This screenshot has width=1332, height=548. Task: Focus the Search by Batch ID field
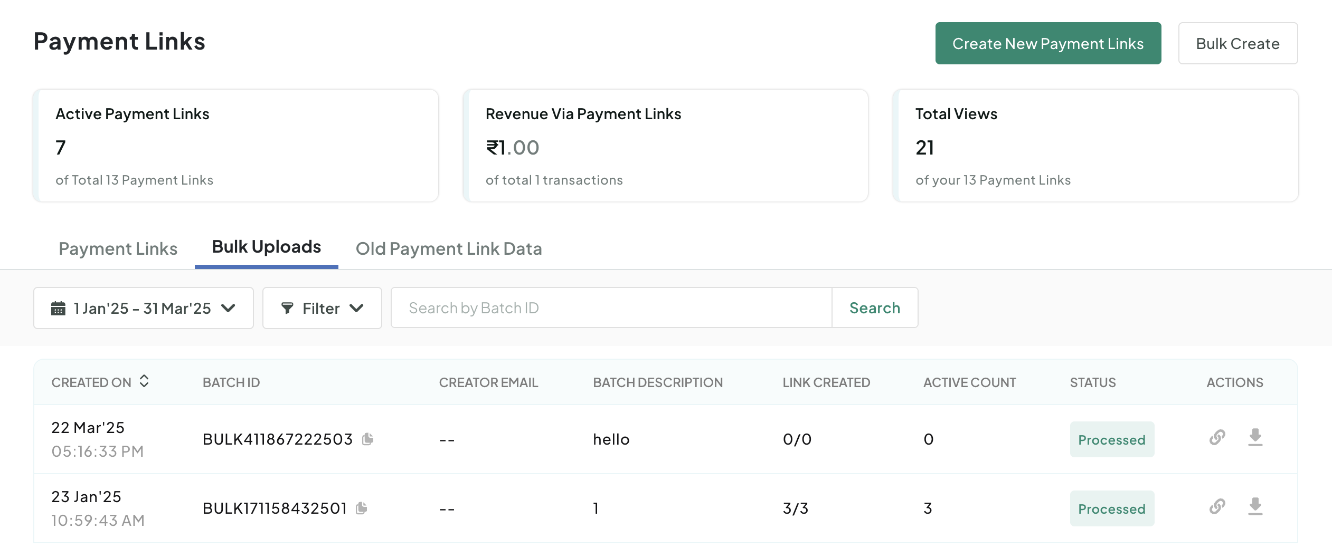pos(611,308)
